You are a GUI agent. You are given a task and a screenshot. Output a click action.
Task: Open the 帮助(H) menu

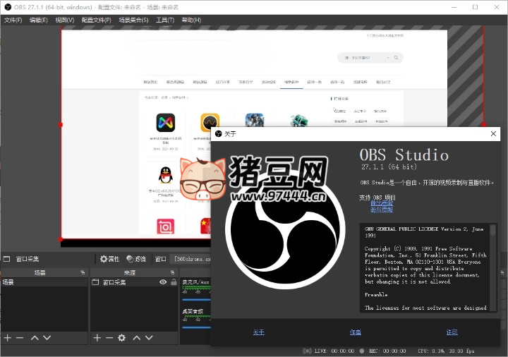pos(191,20)
